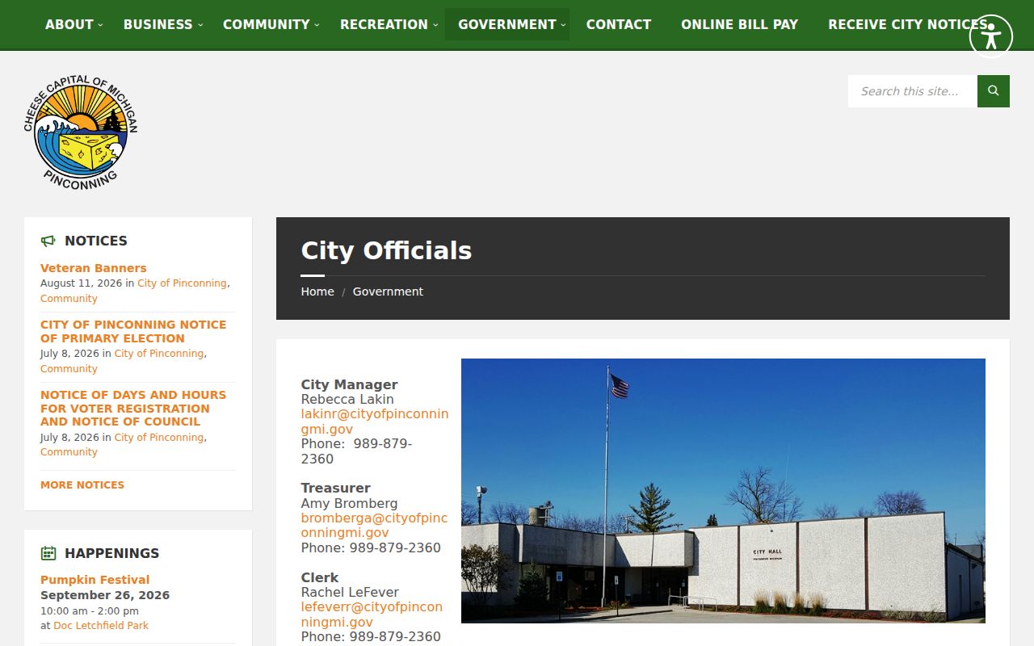Expand the Government menu chevron
The width and height of the screenshot is (1034, 646).
click(564, 25)
